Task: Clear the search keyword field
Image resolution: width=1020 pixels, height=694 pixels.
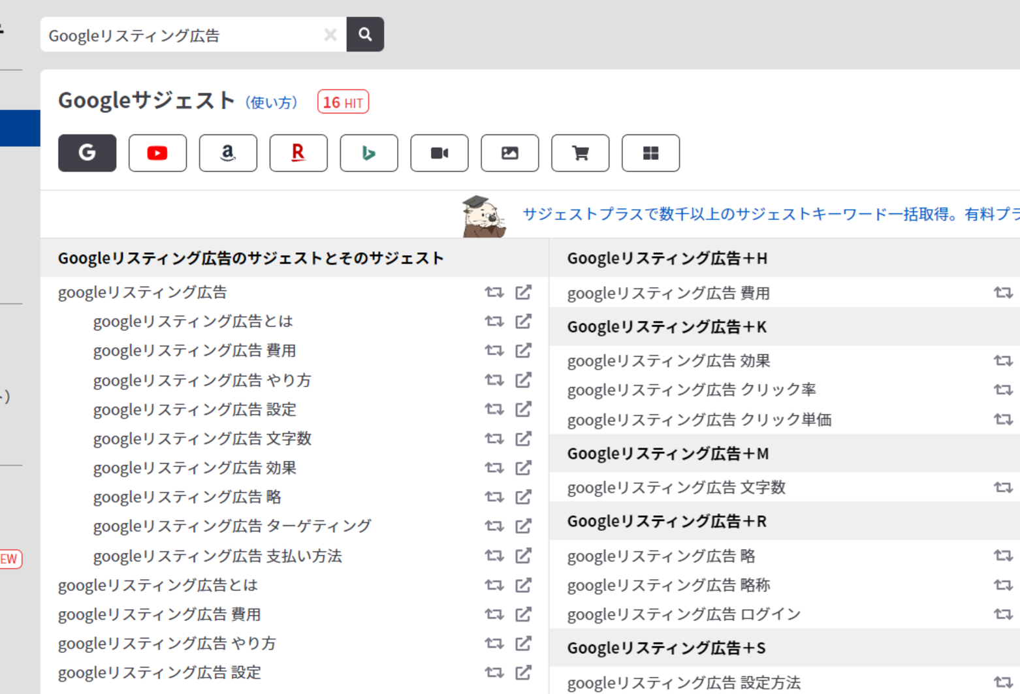Action: coord(330,35)
